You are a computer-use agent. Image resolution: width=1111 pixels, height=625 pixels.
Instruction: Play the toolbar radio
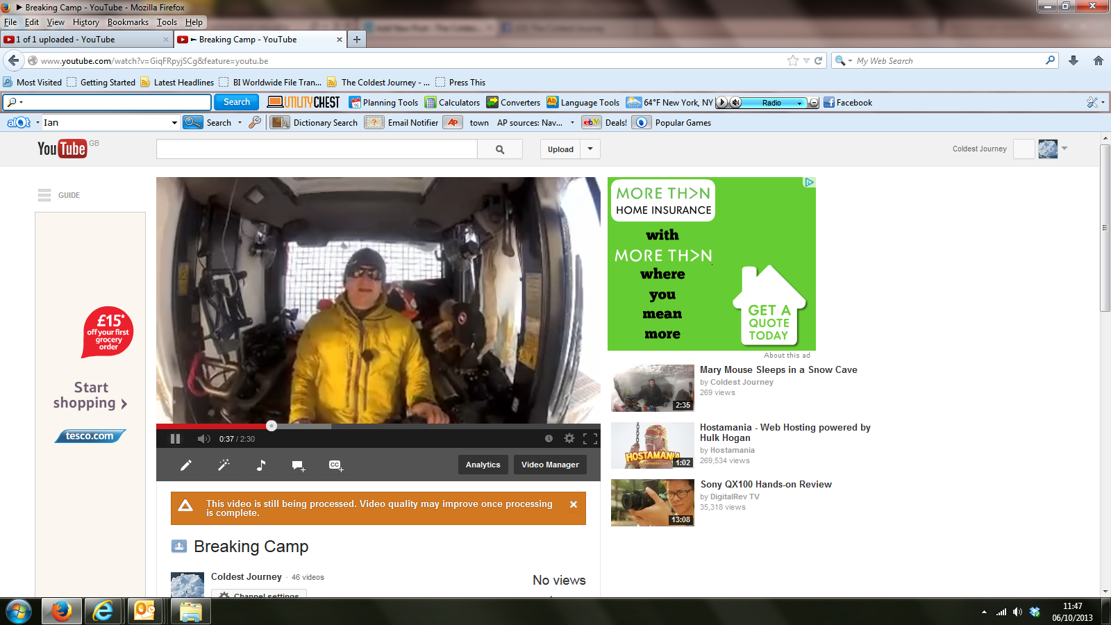(x=721, y=102)
